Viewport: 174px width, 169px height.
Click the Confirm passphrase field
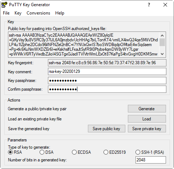(x=107, y=89)
